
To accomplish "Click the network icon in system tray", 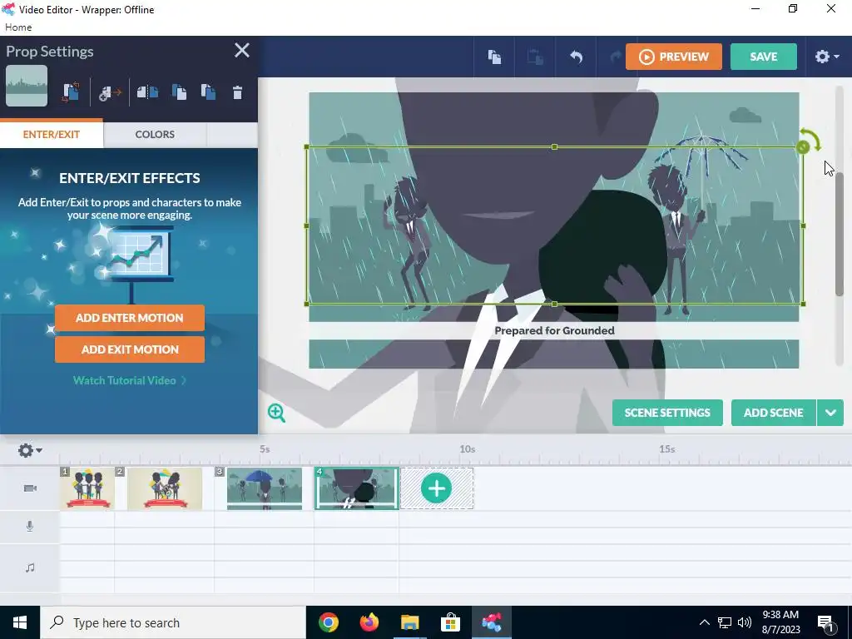I will (725, 622).
